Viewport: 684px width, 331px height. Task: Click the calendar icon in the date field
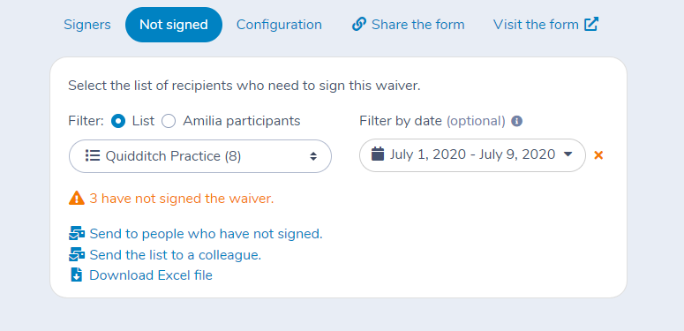click(x=378, y=154)
